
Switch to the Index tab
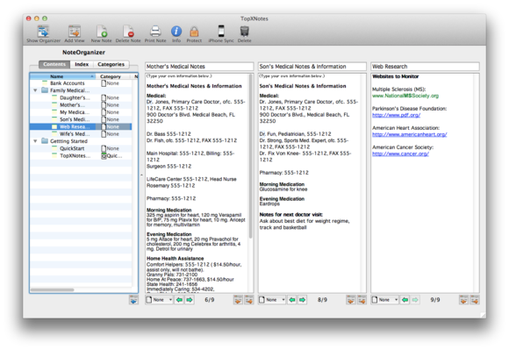pos(82,64)
